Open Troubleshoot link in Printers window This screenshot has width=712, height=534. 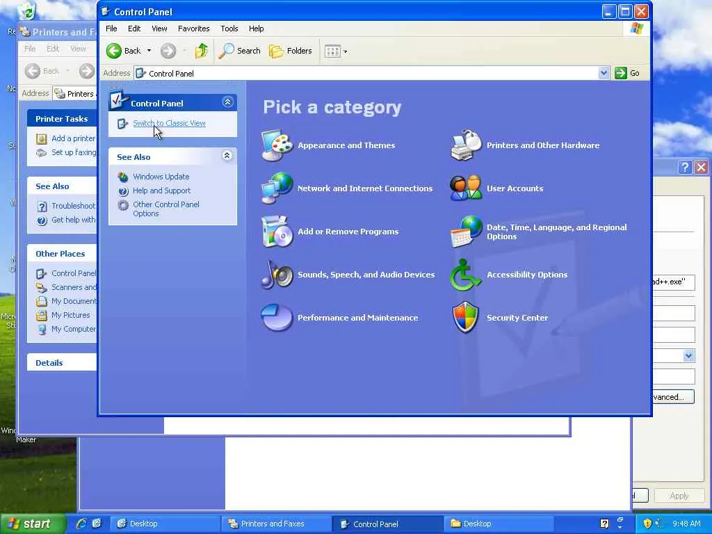pyautogui.click(x=73, y=206)
